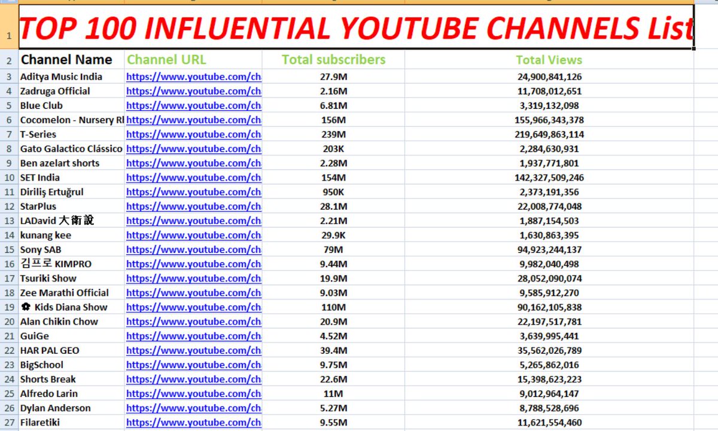
Task: Follow the T-Series channel URL
Action: click(x=194, y=135)
